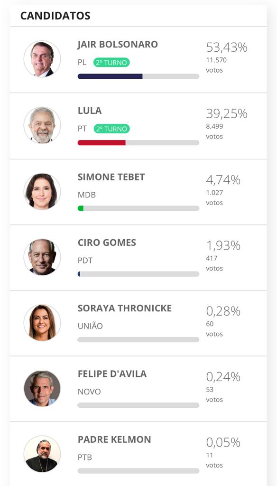
Task: Click Soraya Thronicke's profile picture
Action: [42, 323]
